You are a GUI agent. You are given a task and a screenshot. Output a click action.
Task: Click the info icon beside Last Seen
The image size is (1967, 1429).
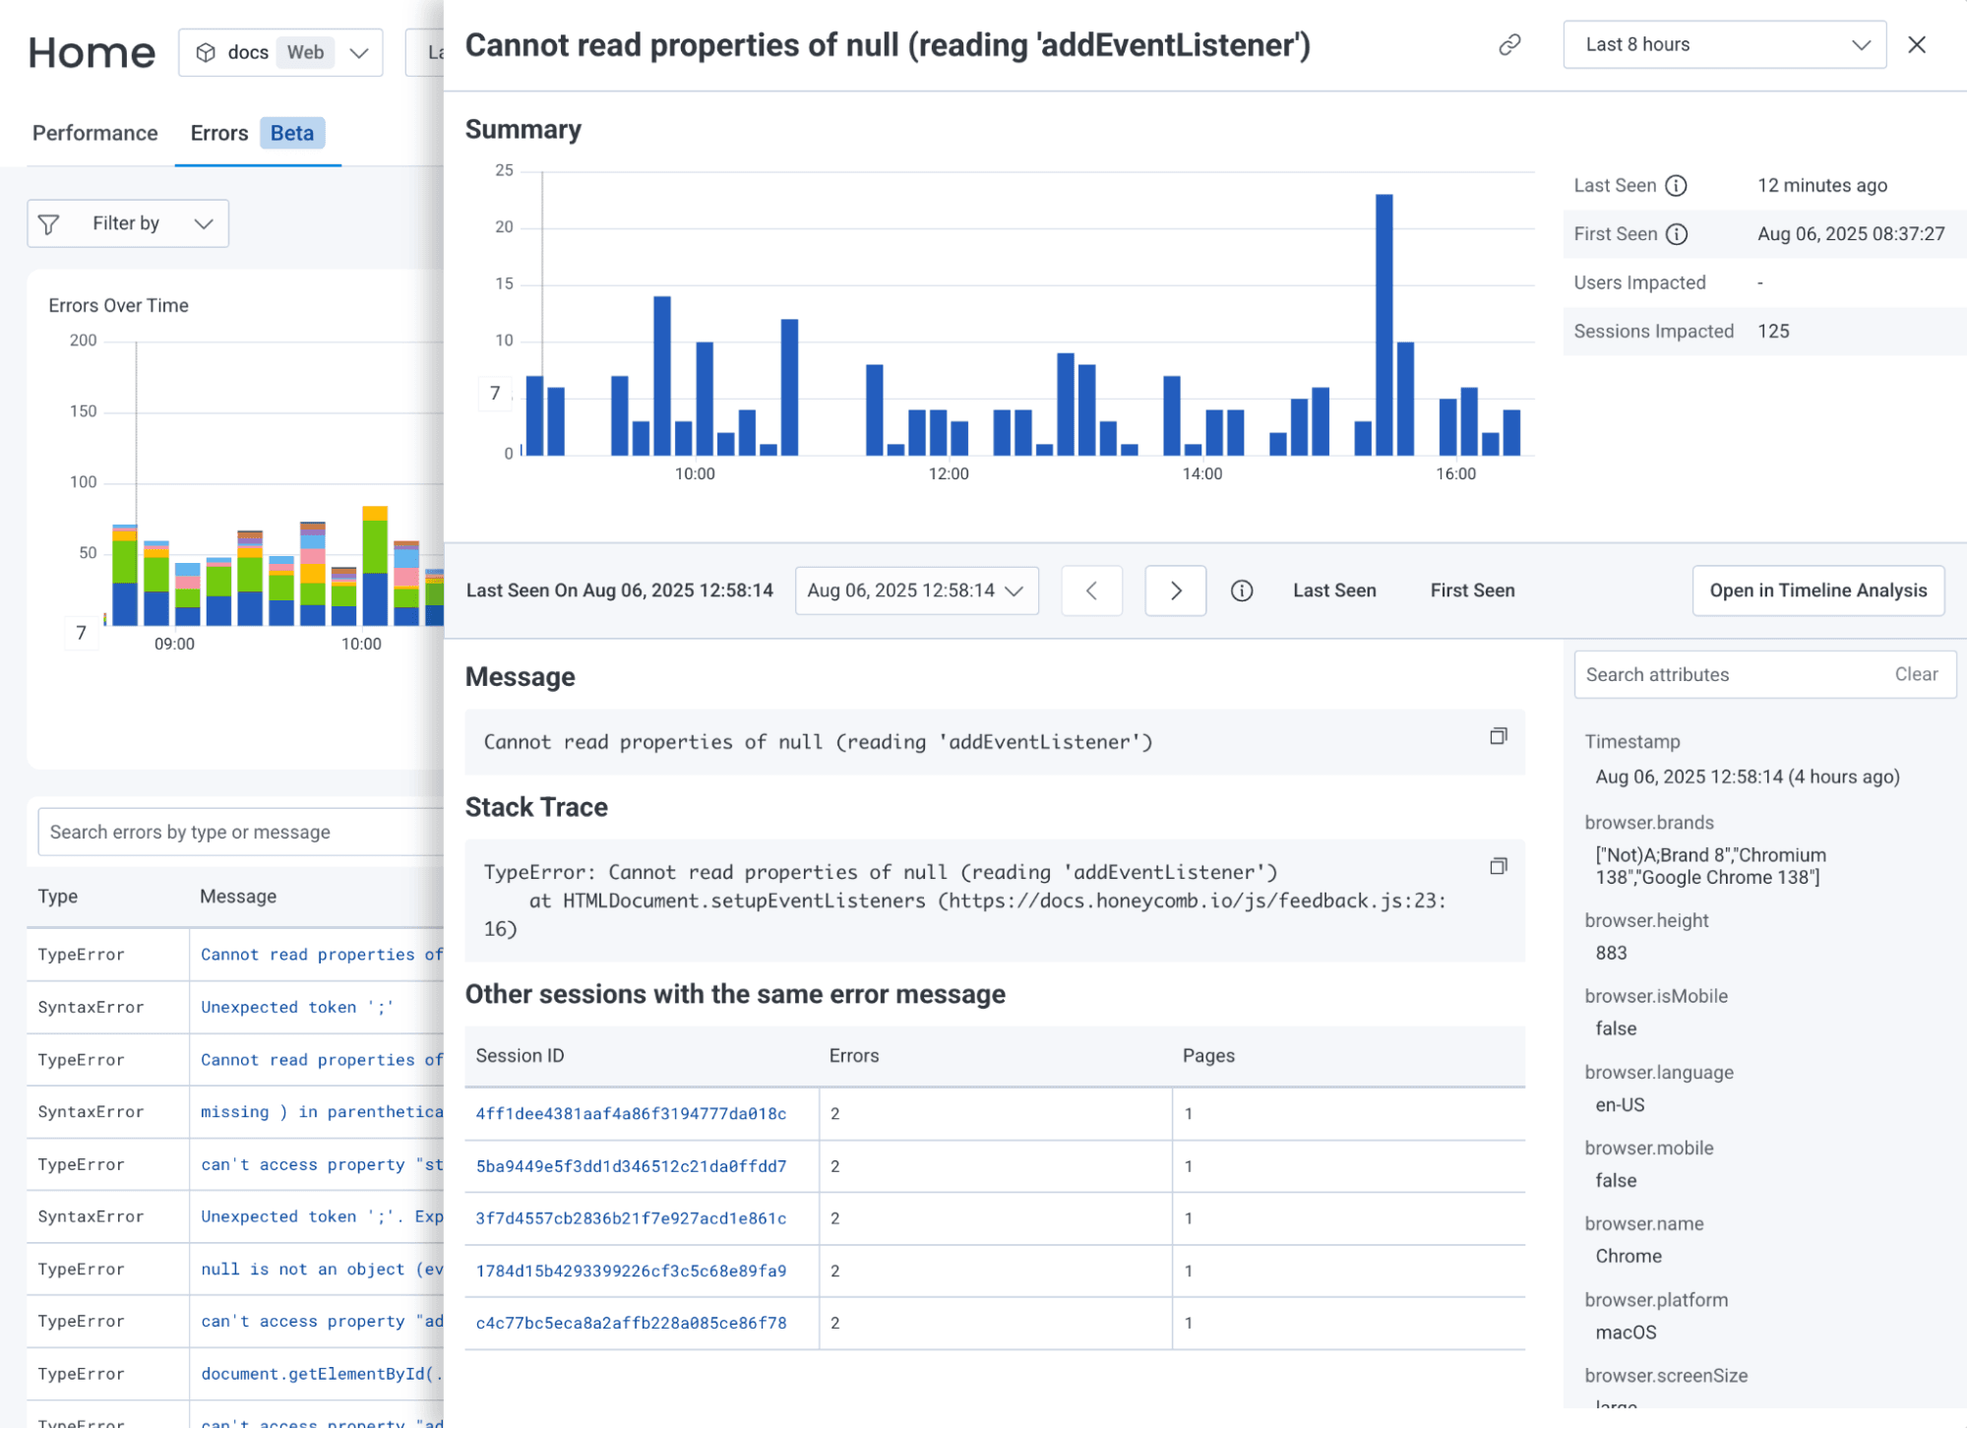[1676, 185]
